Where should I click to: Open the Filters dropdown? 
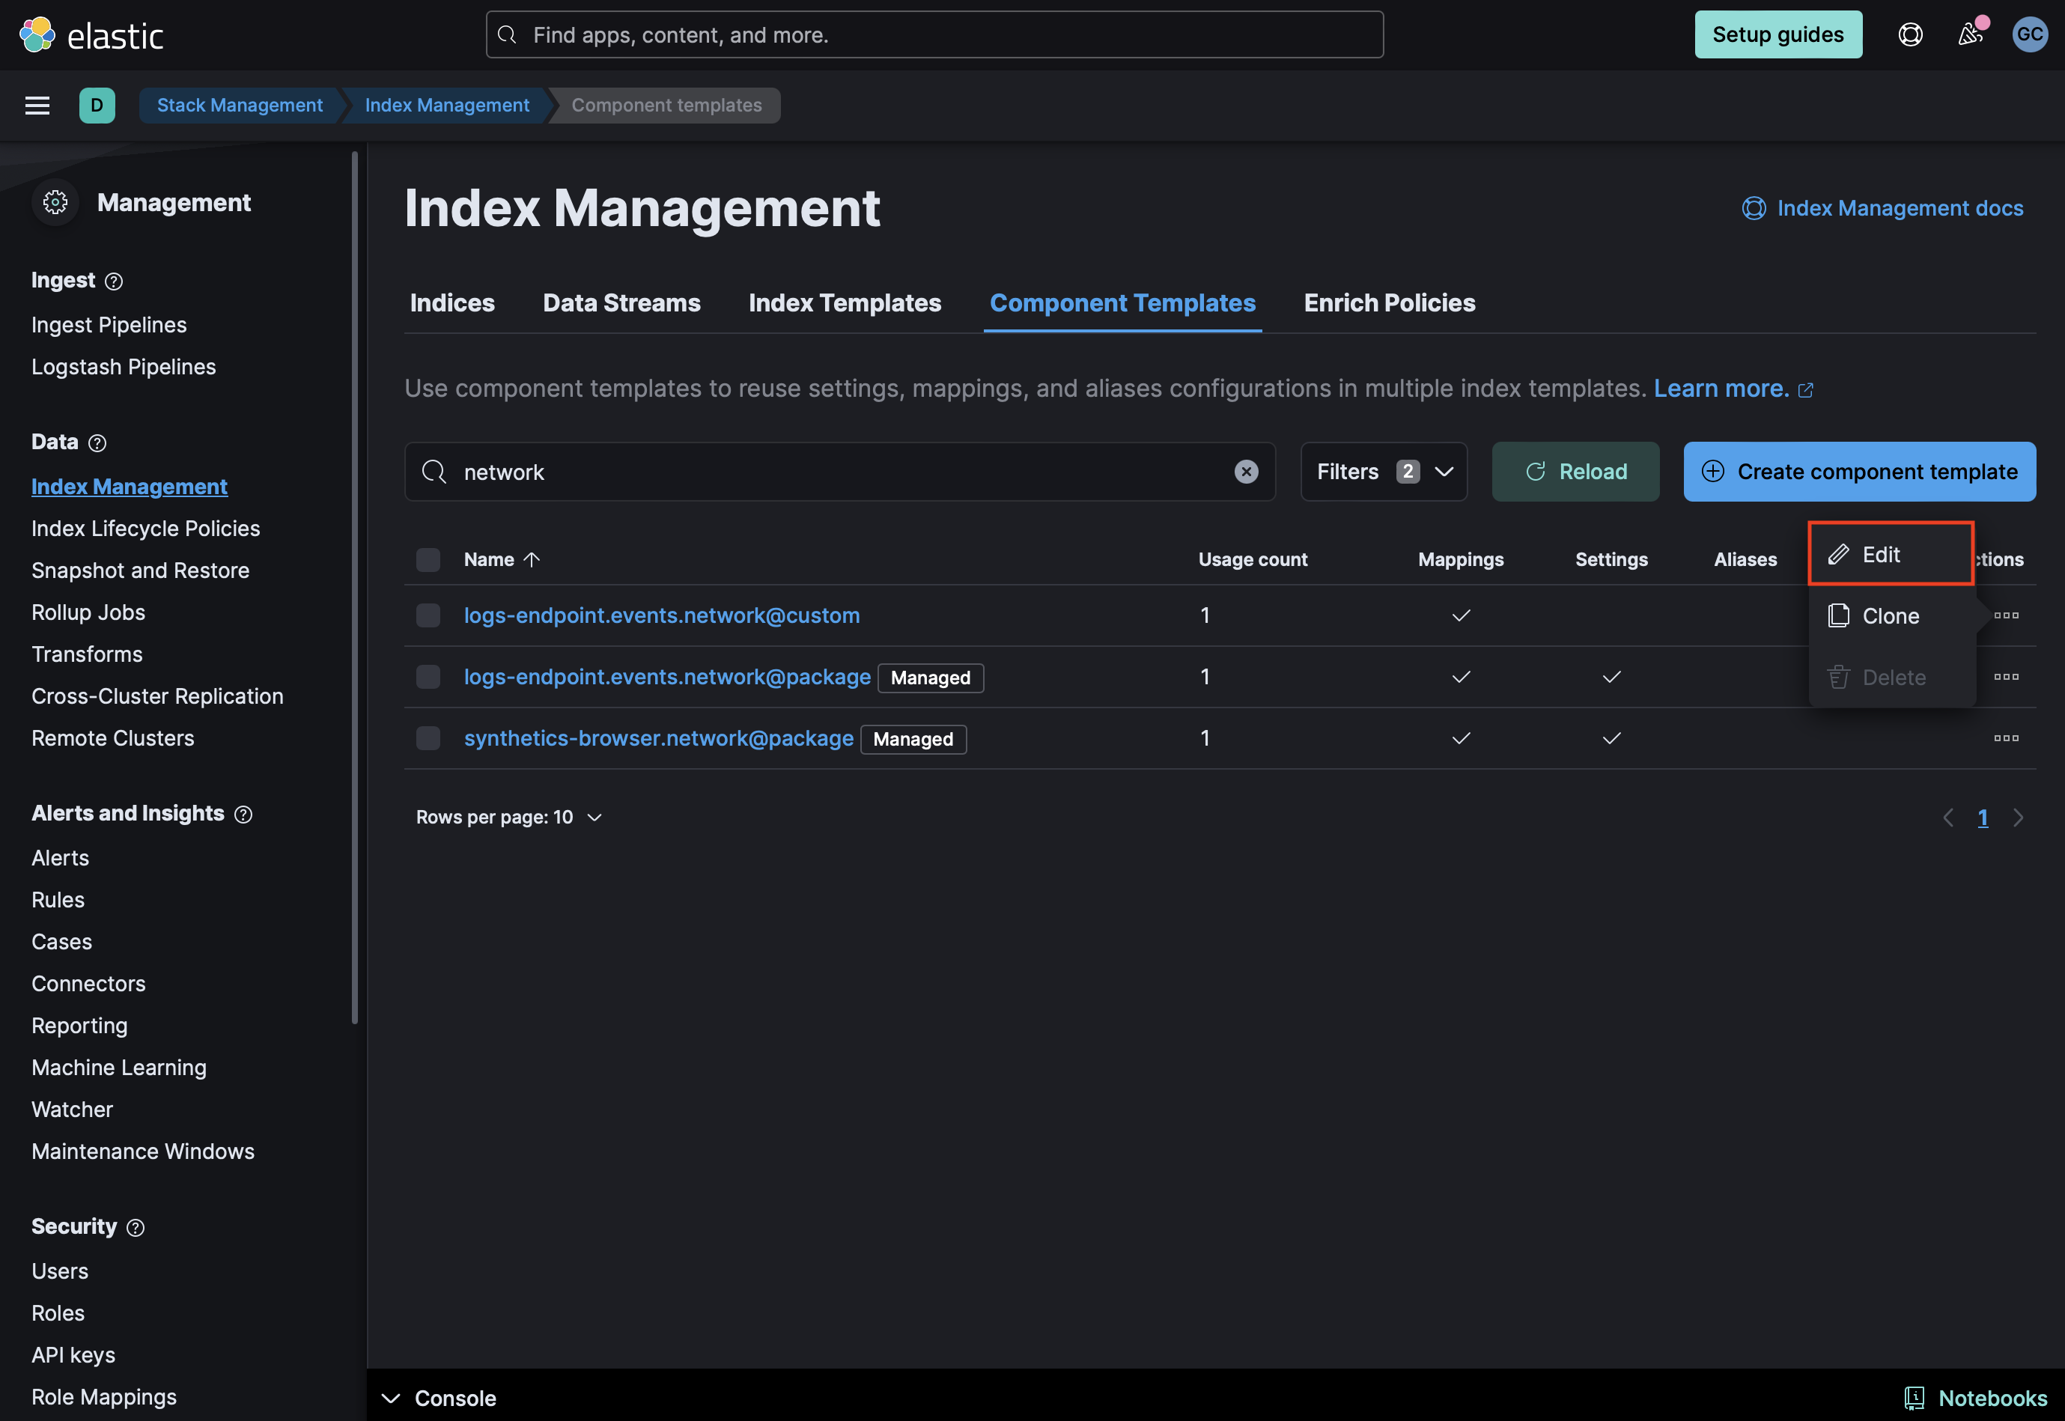tap(1383, 472)
